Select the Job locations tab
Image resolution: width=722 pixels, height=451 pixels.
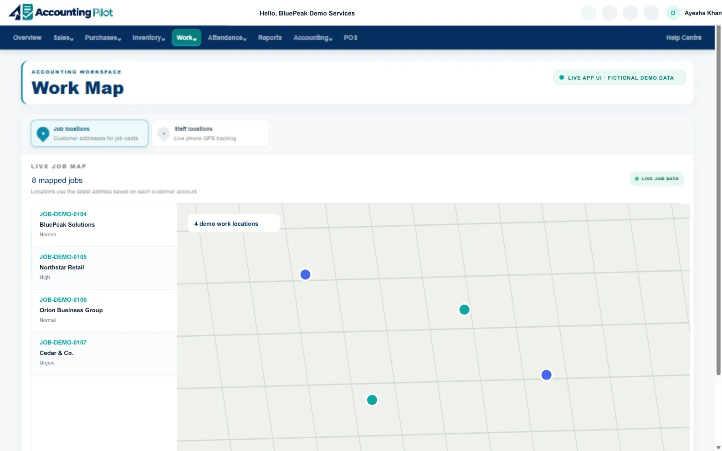coord(90,133)
